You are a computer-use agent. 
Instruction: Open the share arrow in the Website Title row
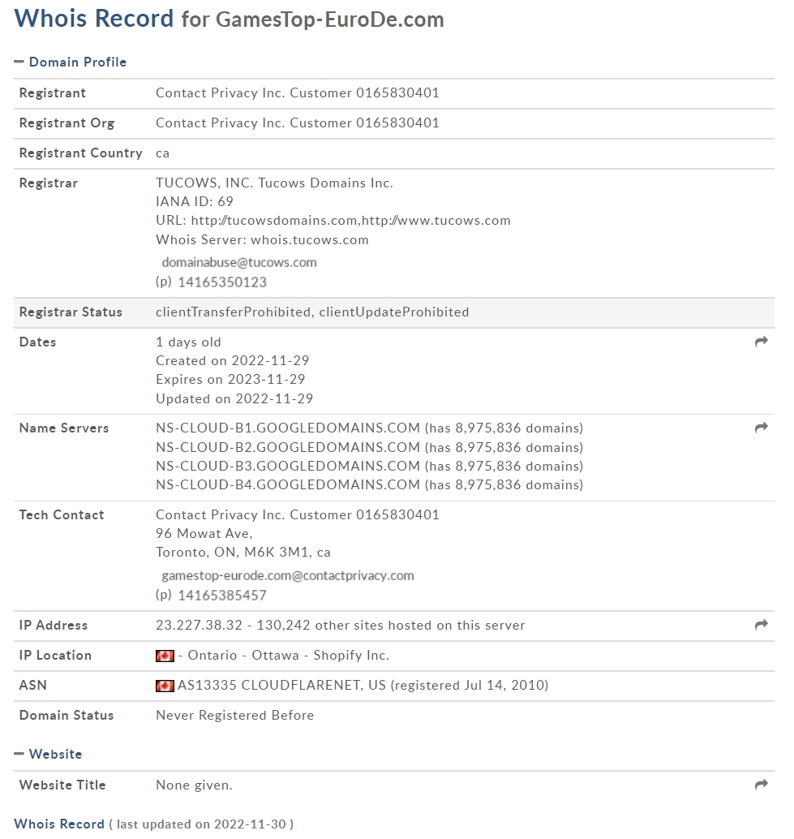click(x=761, y=785)
